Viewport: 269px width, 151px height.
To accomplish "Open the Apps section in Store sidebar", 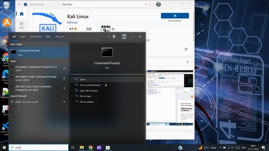I will pyautogui.click(x=21, y=25).
